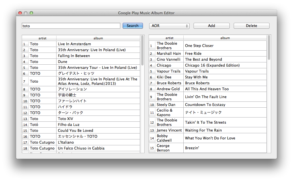Image resolution: width=293 pixels, height=181 pixels.
Task: Sort search results by the artist column header
Action: pos(42,38)
